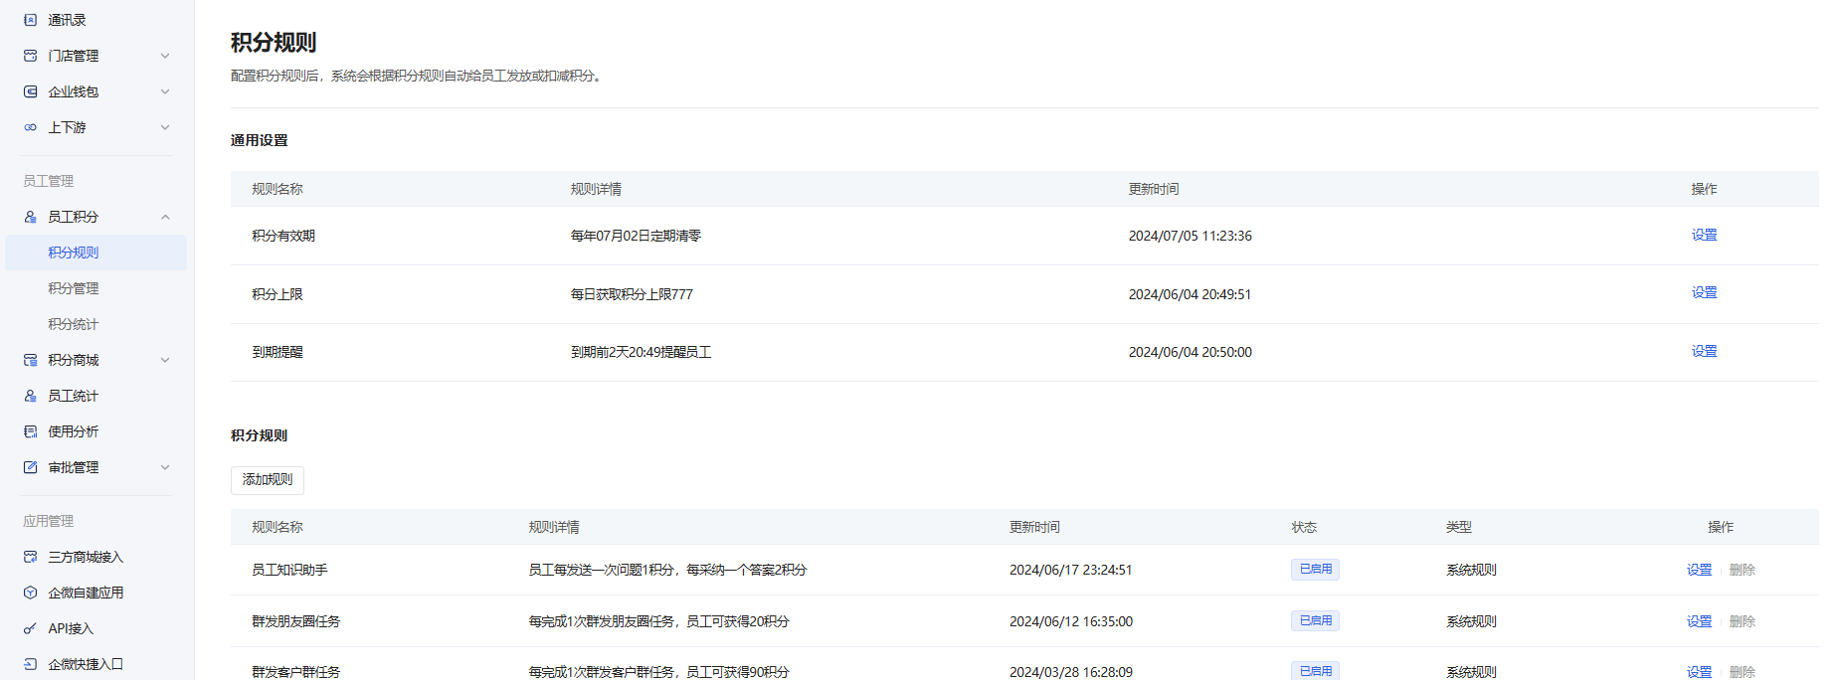Screen dimensions: 1837x680
Task: Expand the 门店管理 chevron
Action: point(165,56)
